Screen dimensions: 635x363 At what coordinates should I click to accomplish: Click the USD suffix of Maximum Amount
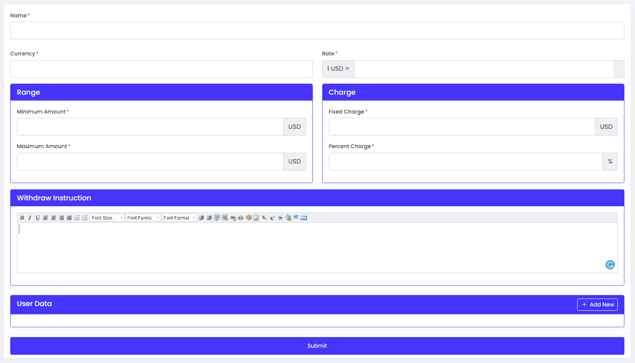click(295, 161)
